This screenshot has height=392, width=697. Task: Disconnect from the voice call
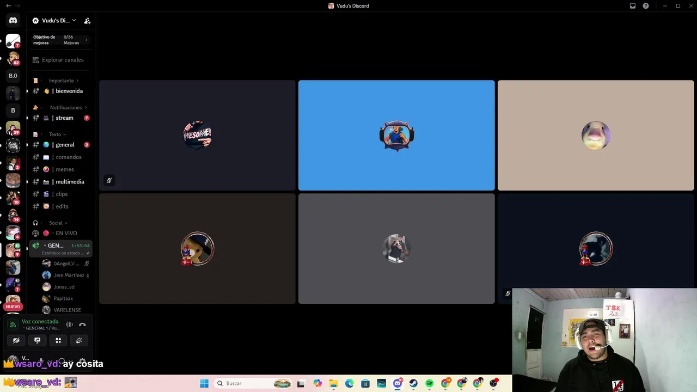[82, 324]
